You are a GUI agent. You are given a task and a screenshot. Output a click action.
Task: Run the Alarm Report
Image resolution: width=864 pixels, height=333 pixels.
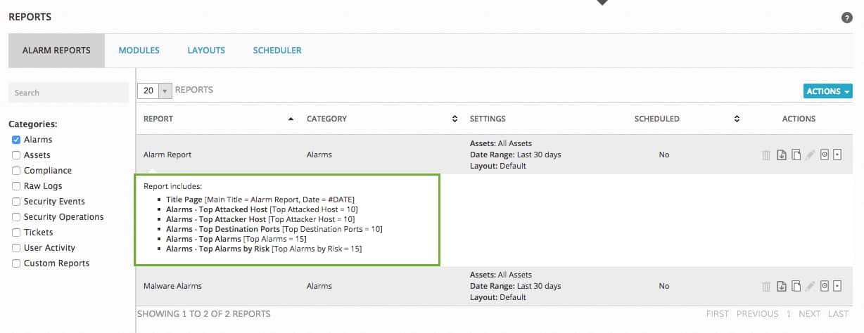point(825,155)
